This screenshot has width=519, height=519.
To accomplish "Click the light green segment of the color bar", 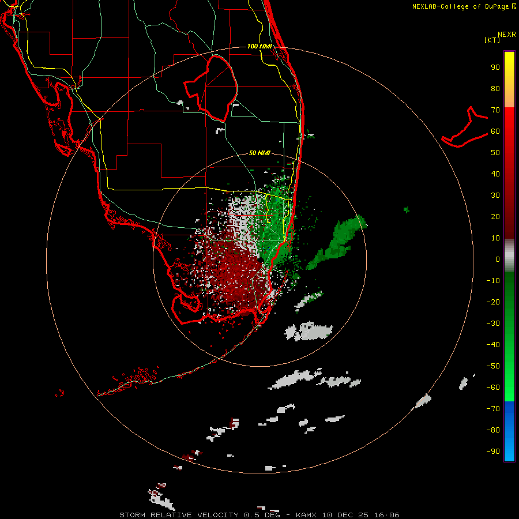I will pos(509,381).
